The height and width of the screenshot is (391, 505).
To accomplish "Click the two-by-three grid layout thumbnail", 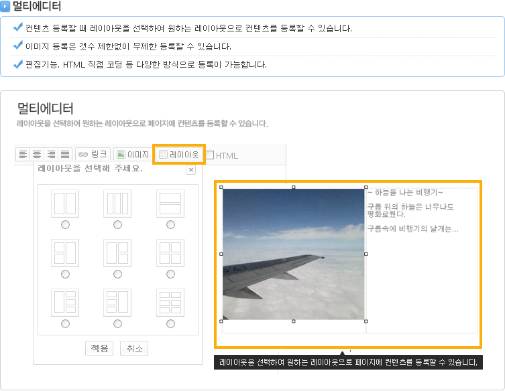I will pyautogui.click(x=170, y=302).
